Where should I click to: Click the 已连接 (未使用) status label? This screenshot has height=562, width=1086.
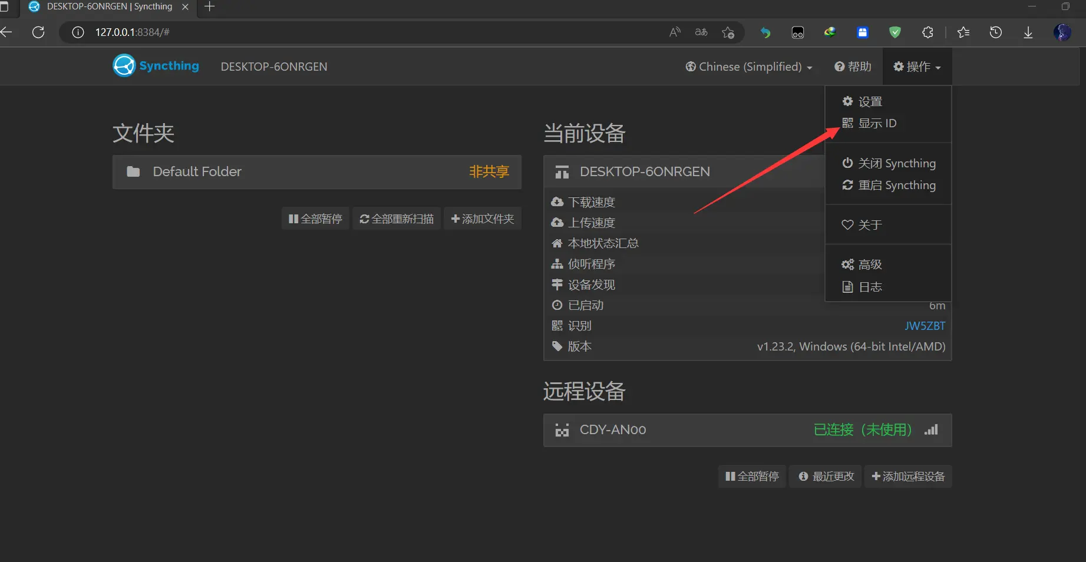click(863, 429)
